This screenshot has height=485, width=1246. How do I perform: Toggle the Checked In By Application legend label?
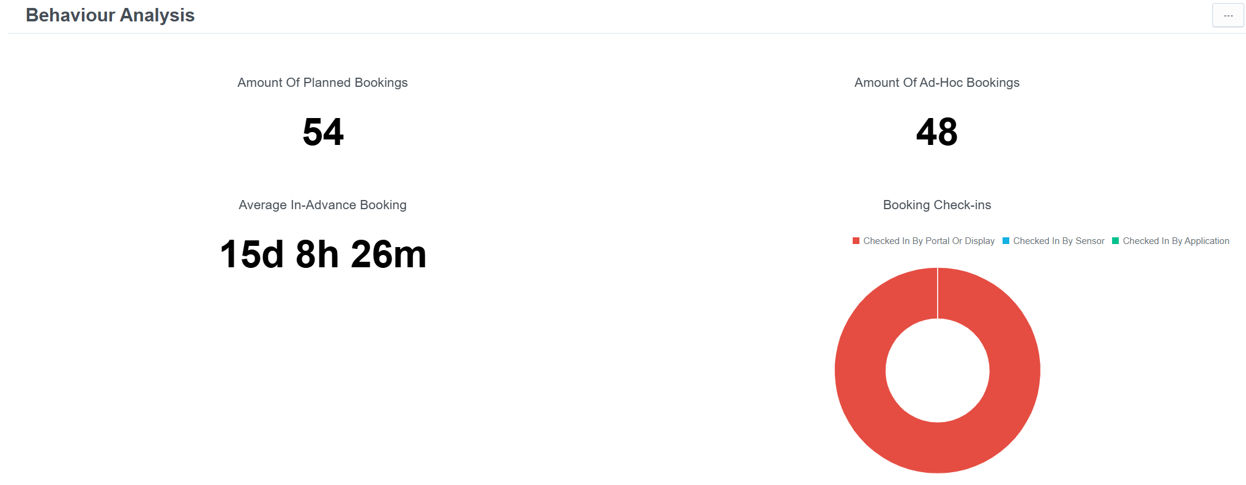click(x=1176, y=241)
